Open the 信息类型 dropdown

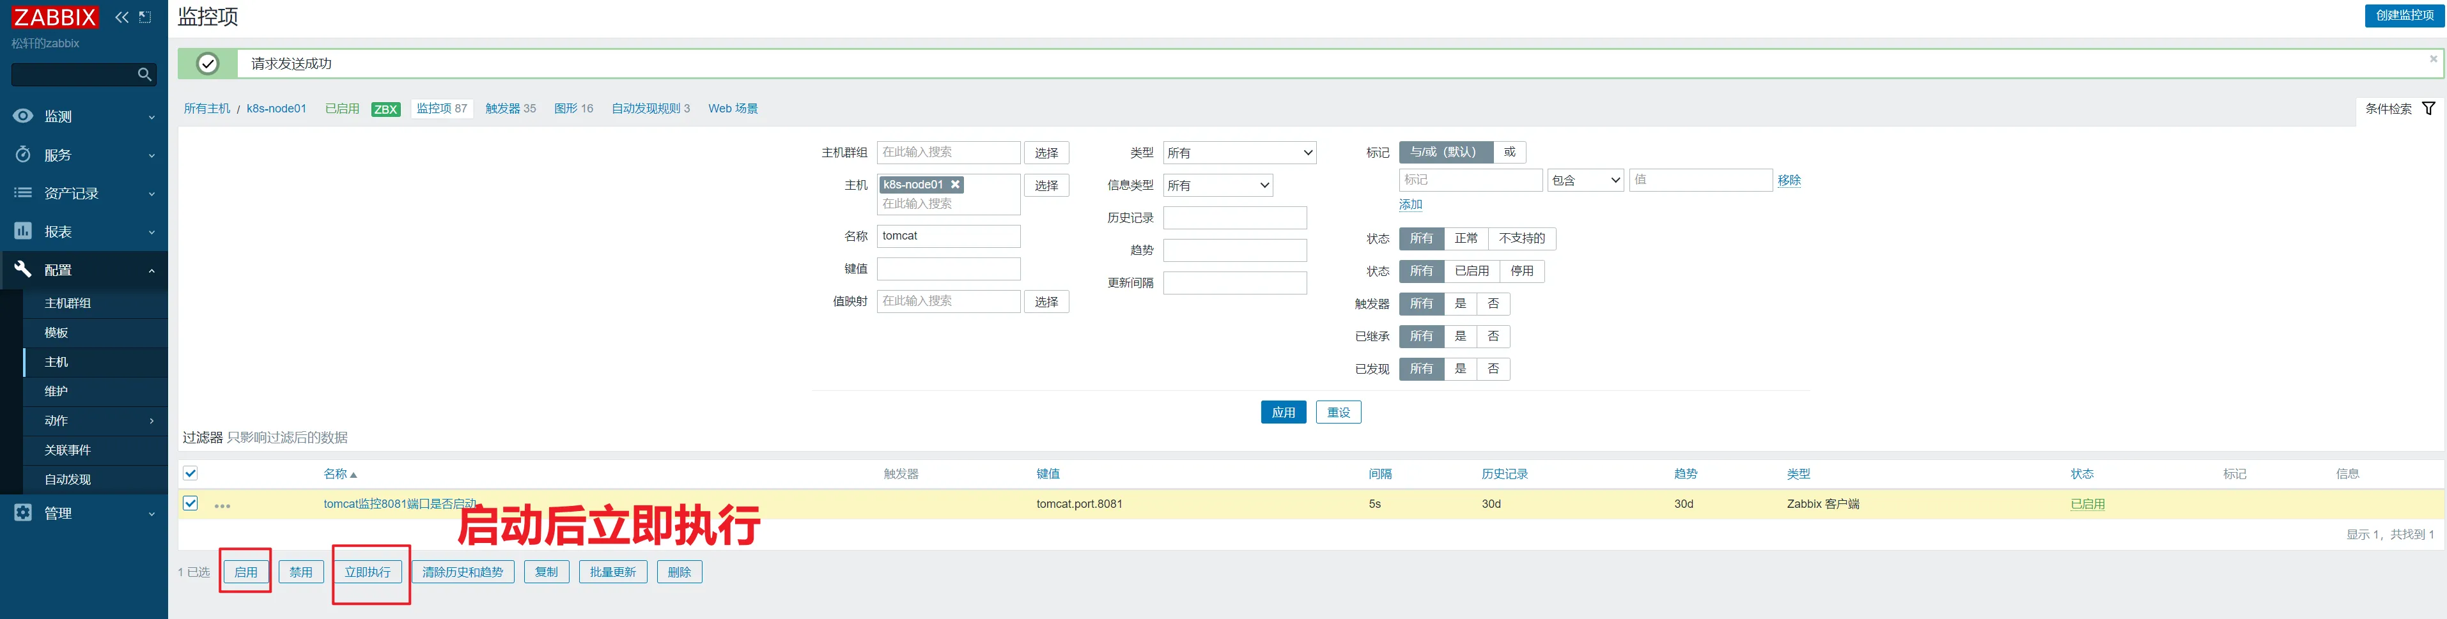(1217, 185)
